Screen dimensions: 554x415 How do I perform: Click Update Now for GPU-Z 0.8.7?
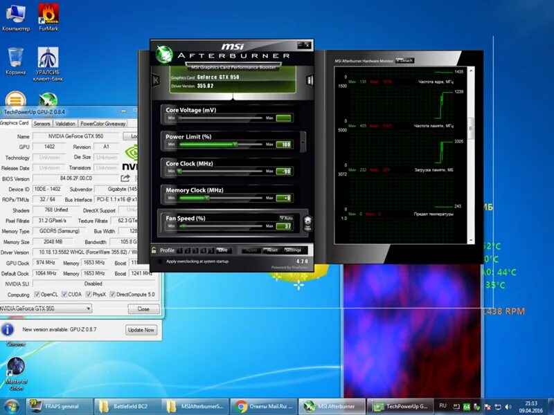pyautogui.click(x=141, y=330)
